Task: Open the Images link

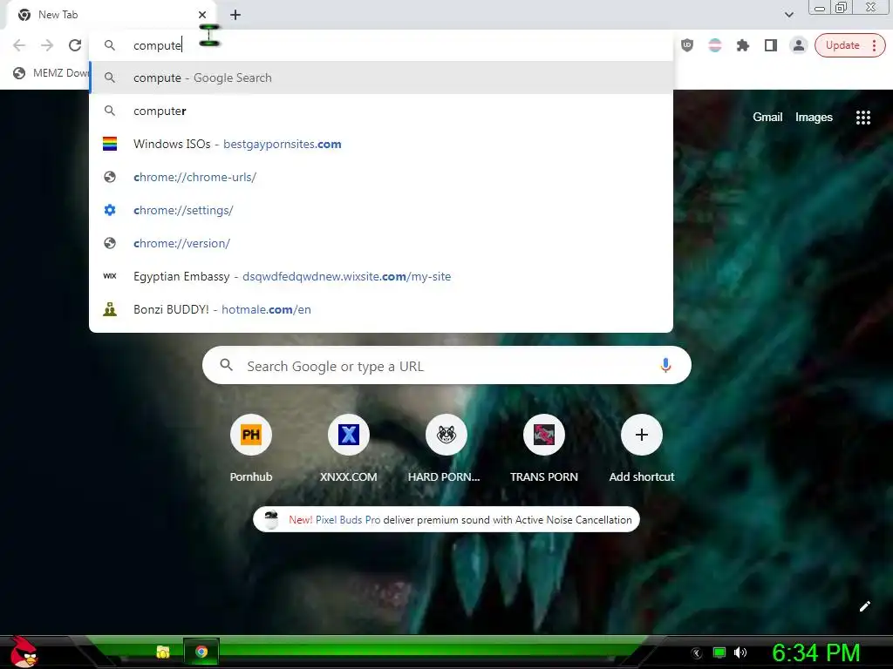Action: [x=814, y=118]
